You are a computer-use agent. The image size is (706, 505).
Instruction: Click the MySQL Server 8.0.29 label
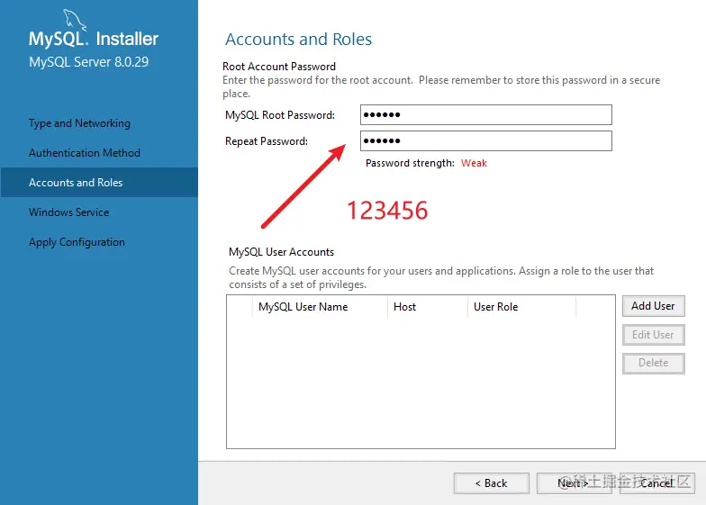click(x=88, y=61)
